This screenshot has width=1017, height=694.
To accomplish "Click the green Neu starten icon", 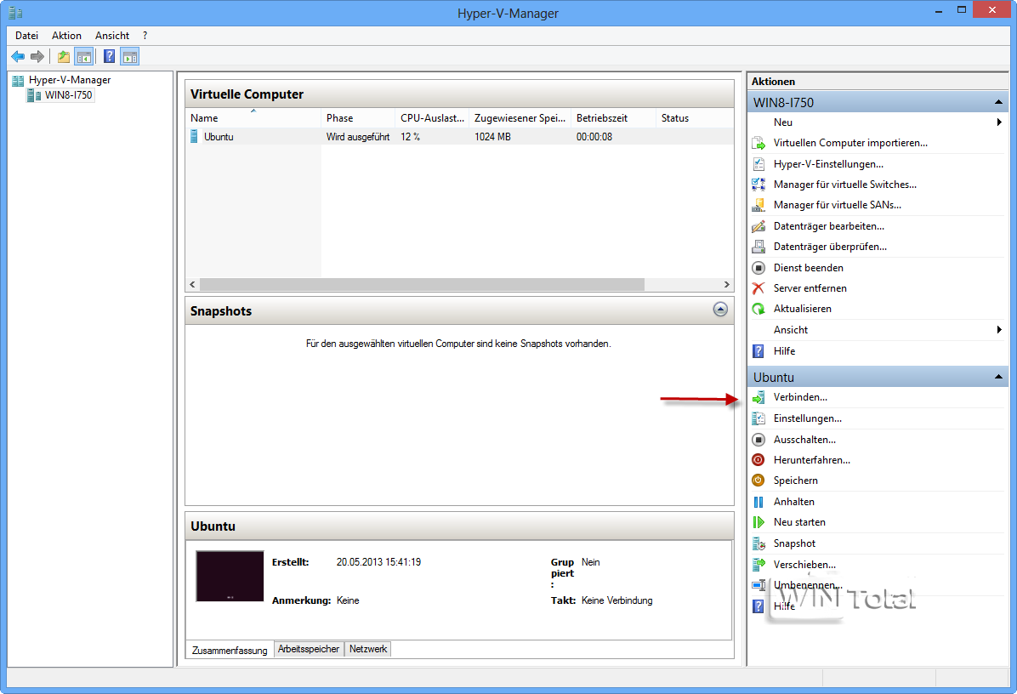I will (758, 522).
